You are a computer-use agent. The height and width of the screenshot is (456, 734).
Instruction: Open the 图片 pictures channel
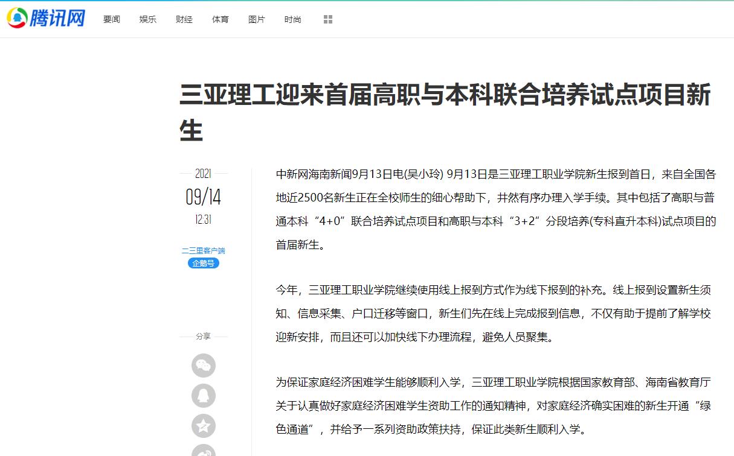[257, 19]
